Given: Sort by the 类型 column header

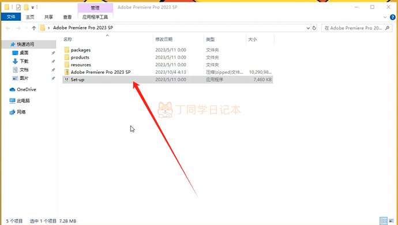Looking at the screenshot, I should [210, 39].
